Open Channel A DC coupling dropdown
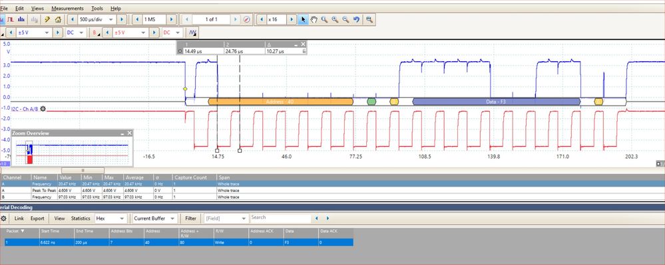Viewport: 665px width, 265px height. [x=76, y=33]
